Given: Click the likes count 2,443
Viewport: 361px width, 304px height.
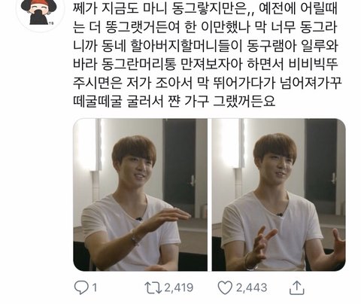Looking at the screenshot, I should point(251,287).
